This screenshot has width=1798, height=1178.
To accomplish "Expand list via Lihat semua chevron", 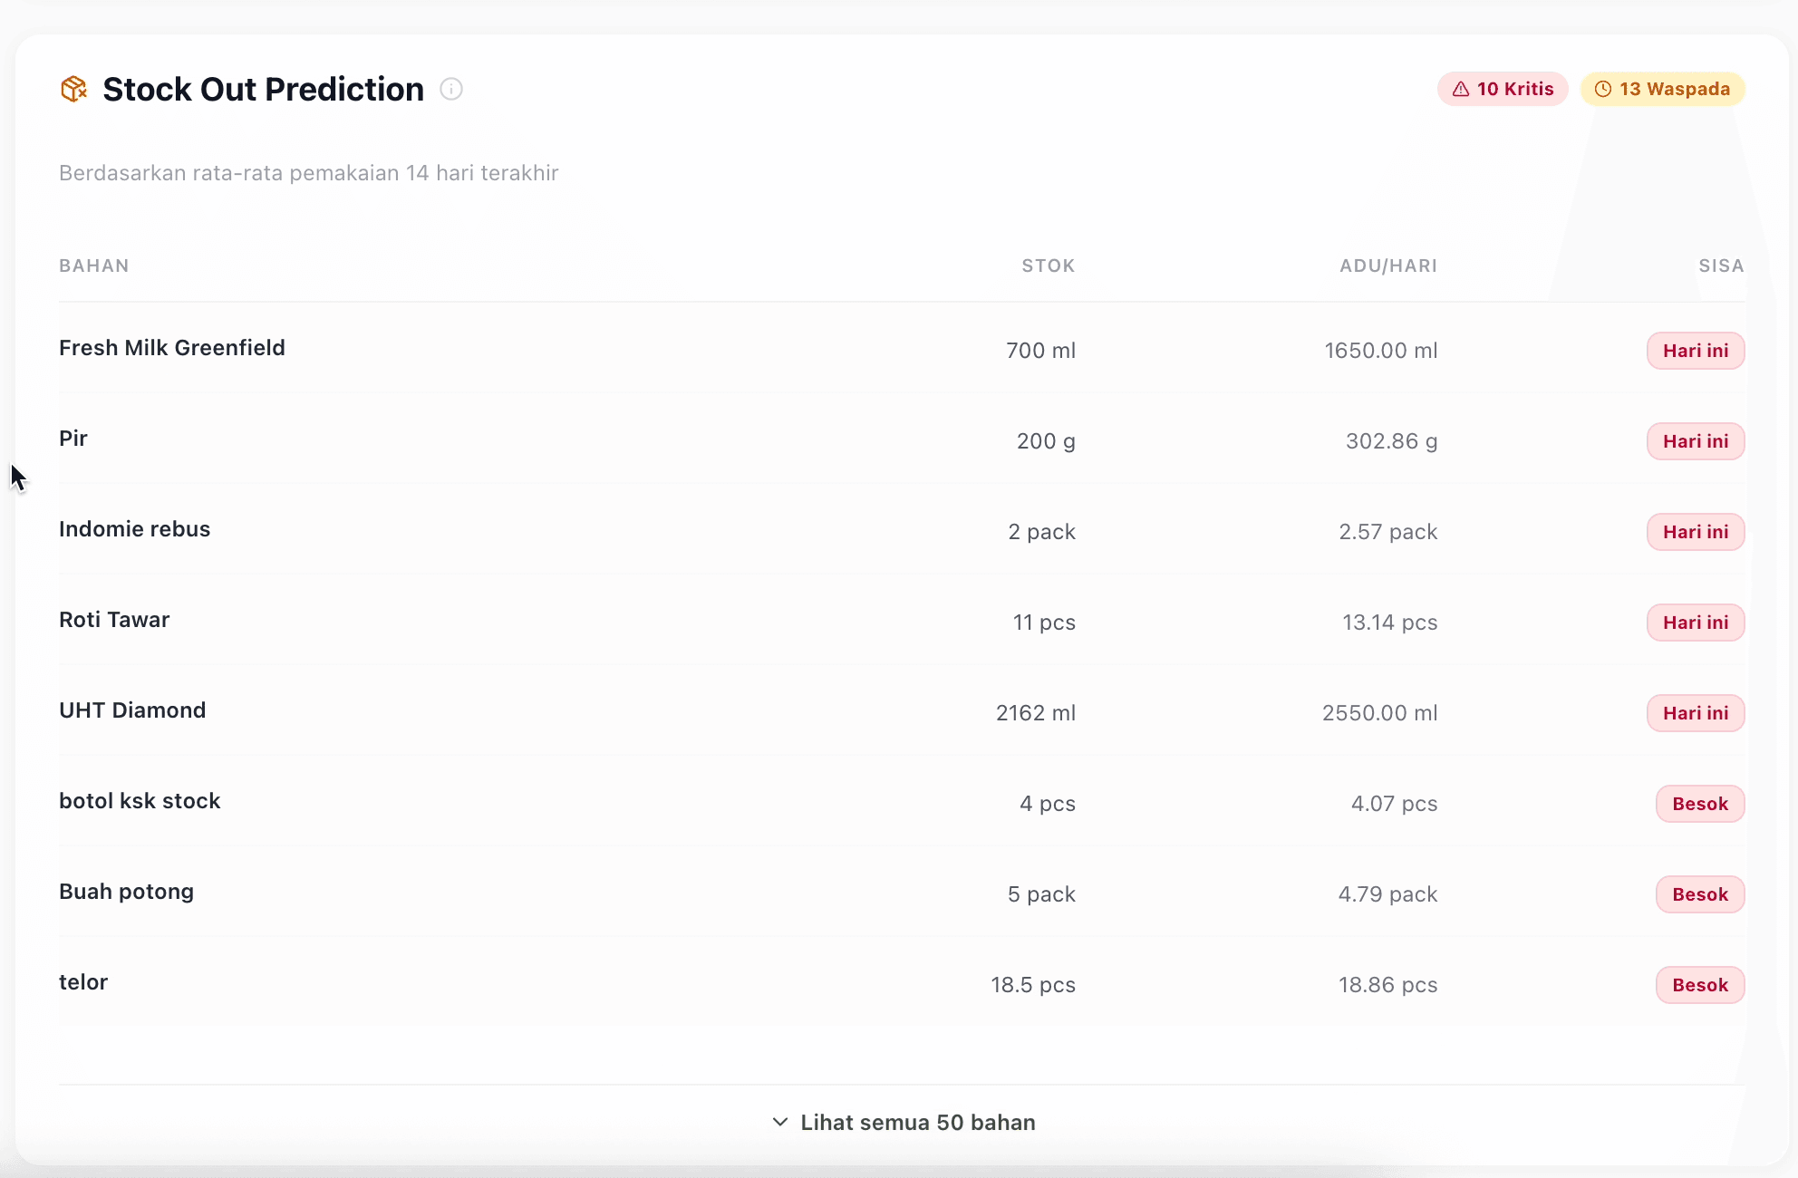I will point(779,1122).
